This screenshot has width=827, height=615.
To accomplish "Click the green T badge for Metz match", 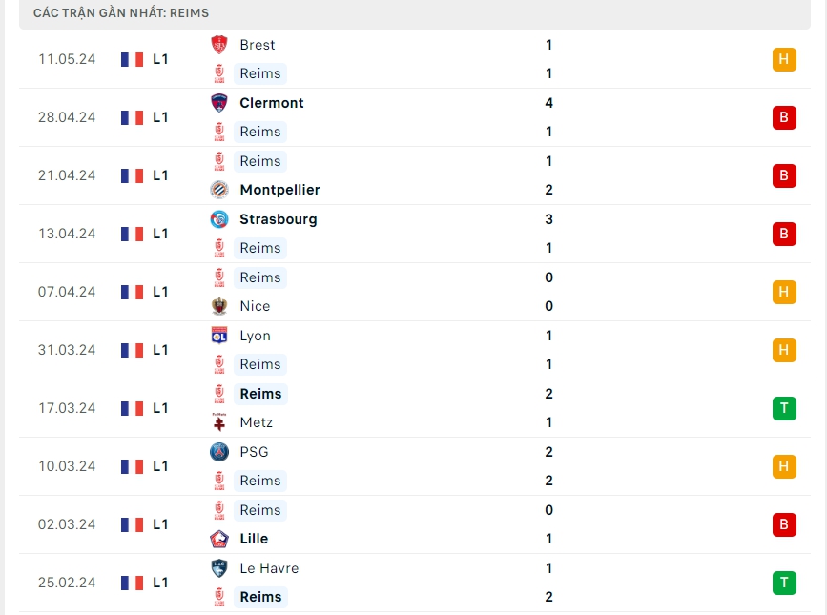I will pyautogui.click(x=784, y=408).
